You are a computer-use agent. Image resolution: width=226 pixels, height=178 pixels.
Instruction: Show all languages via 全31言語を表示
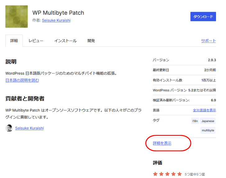click(204, 110)
